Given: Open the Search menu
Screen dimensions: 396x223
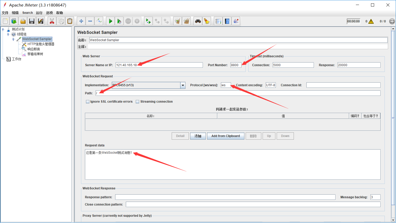Looking at the screenshot, I should [x=27, y=13].
